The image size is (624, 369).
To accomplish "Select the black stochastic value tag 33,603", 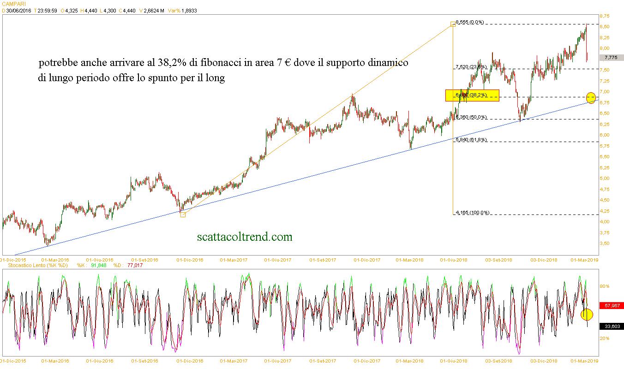I will click(611, 326).
